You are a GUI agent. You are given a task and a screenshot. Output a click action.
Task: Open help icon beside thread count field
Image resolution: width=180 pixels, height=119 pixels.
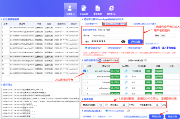[x=106, y=105]
